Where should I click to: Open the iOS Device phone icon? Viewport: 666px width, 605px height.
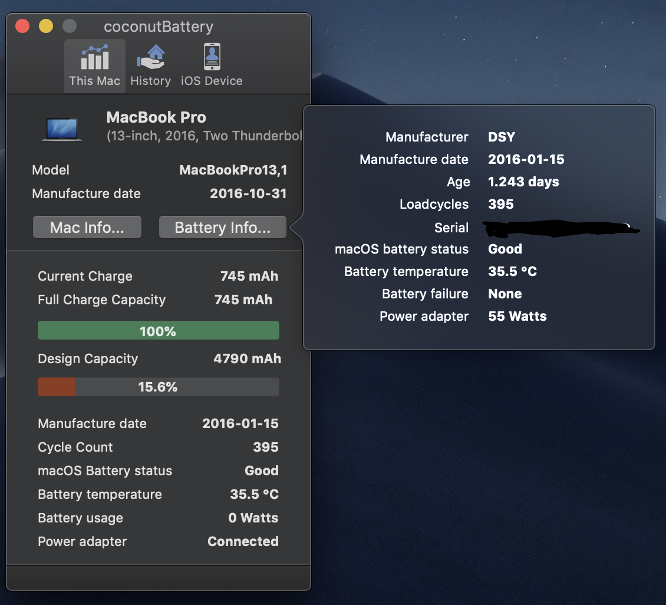click(212, 57)
